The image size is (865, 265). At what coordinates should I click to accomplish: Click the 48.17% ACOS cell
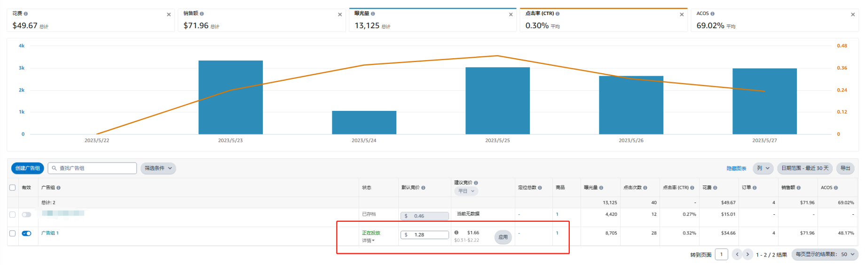tap(846, 233)
